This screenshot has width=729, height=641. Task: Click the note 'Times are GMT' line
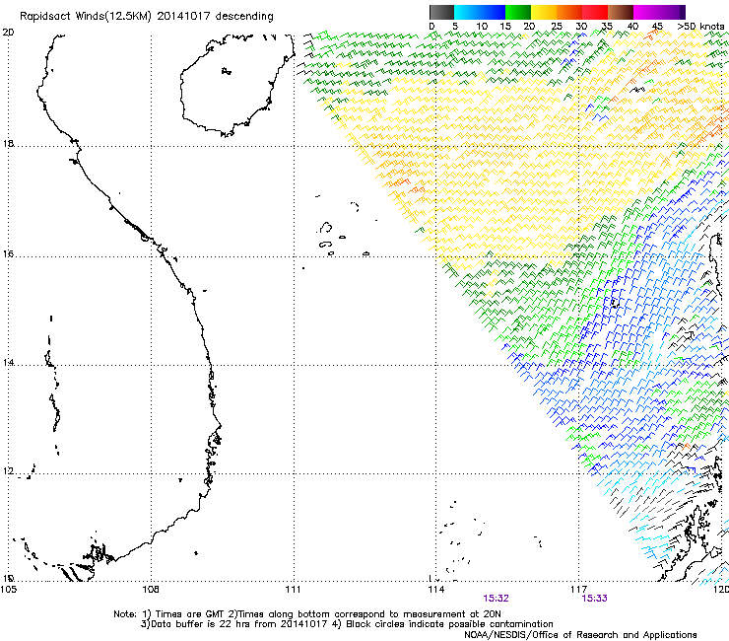(307, 614)
